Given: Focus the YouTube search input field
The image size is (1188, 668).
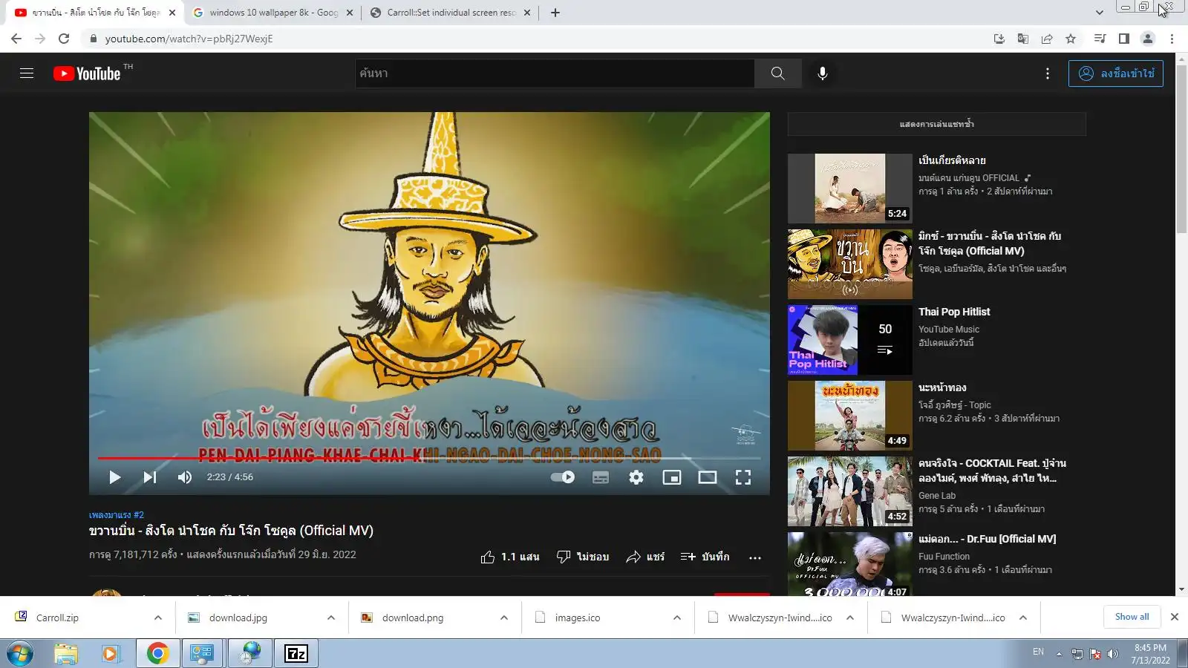Looking at the screenshot, I should coord(555,73).
